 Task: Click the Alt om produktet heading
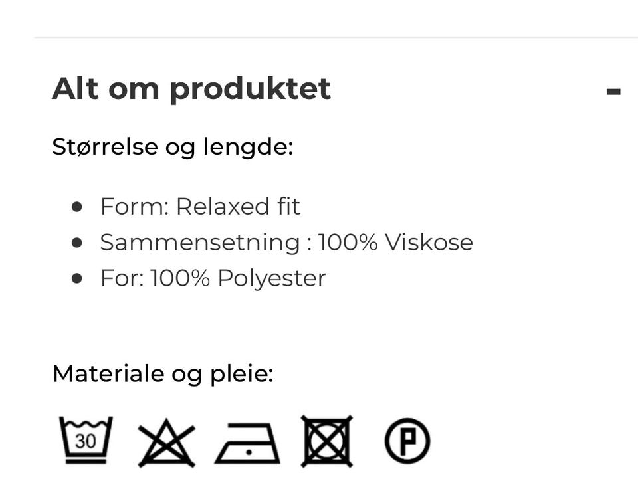(x=191, y=88)
